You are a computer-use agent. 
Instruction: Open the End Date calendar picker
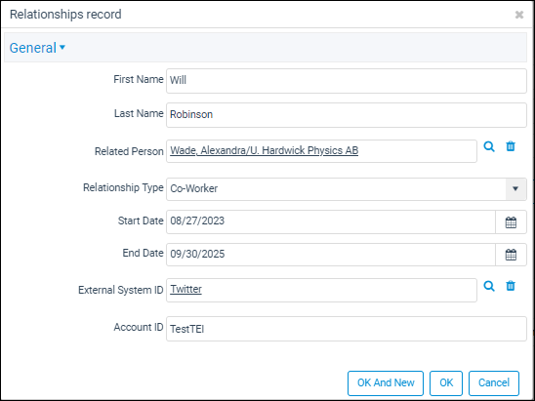pyautogui.click(x=511, y=255)
